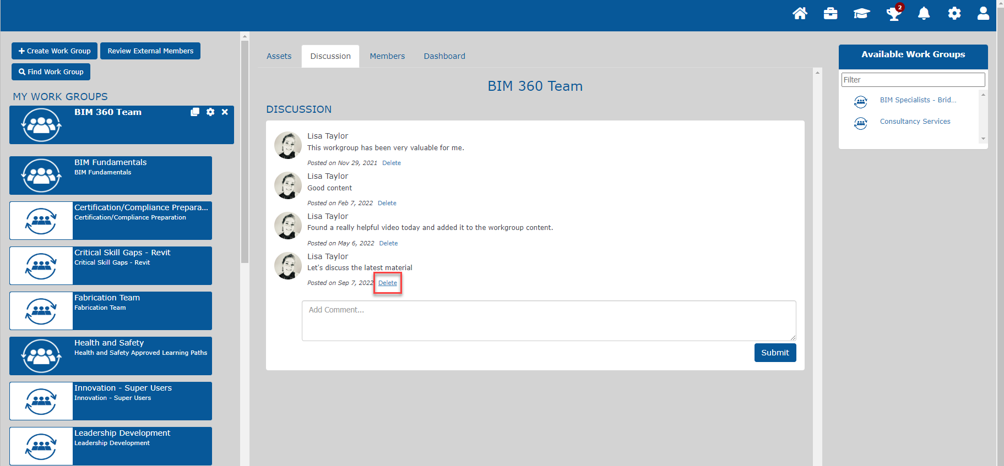1004x466 pixels.
Task: Click Available Work Groups list scroll up arrow
Action: [983, 95]
